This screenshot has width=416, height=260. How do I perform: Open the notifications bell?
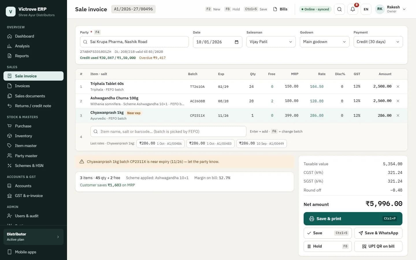(353, 9)
